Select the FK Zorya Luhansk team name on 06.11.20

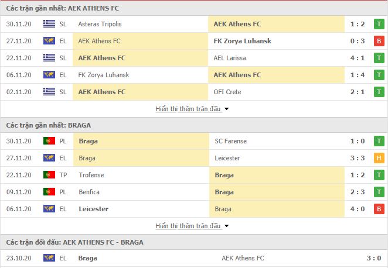[104, 75]
